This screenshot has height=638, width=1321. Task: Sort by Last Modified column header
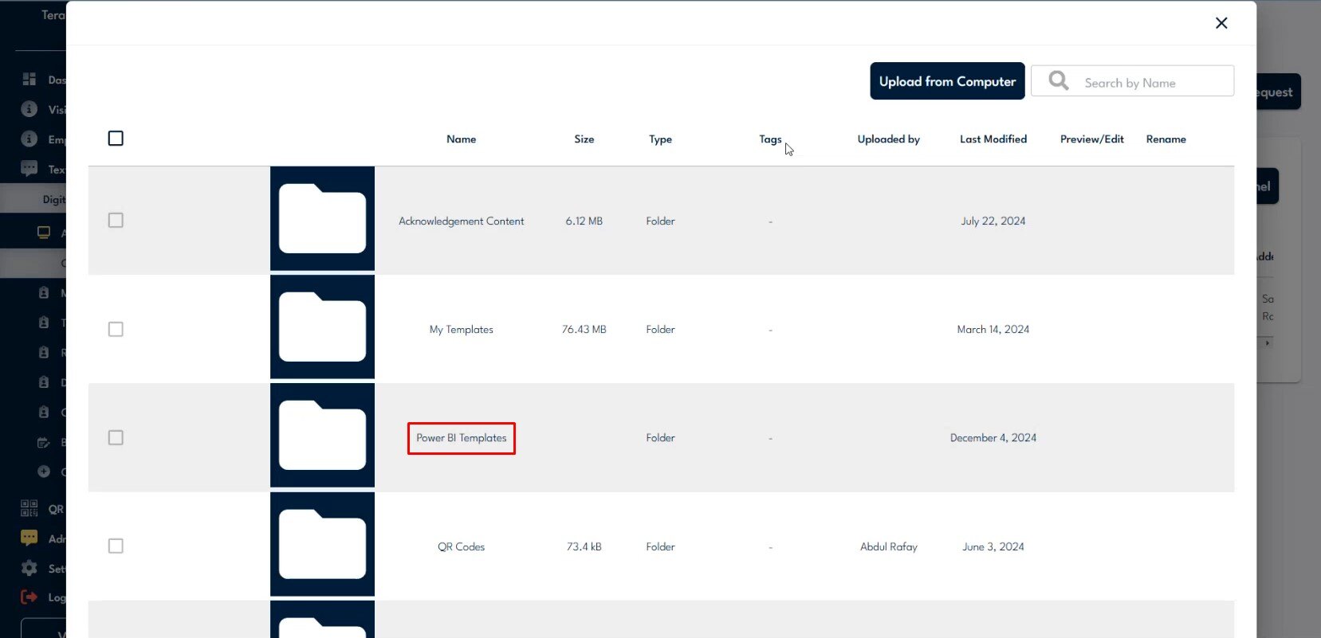click(x=993, y=139)
